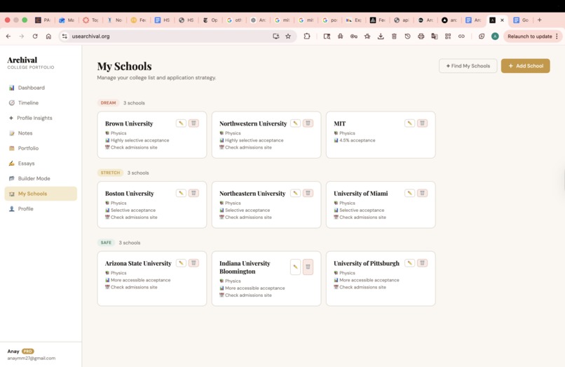This screenshot has height=367, width=565.
Task: Open the Chrome extensions puzzle icon
Action: tap(306, 36)
